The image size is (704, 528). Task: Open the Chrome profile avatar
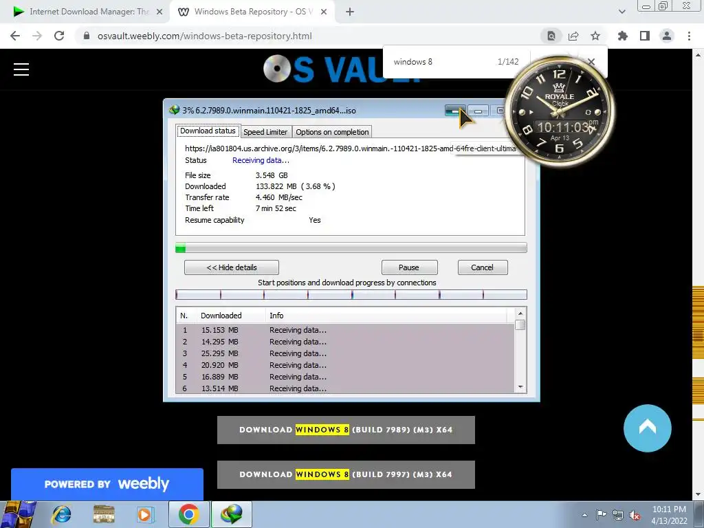point(666,36)
